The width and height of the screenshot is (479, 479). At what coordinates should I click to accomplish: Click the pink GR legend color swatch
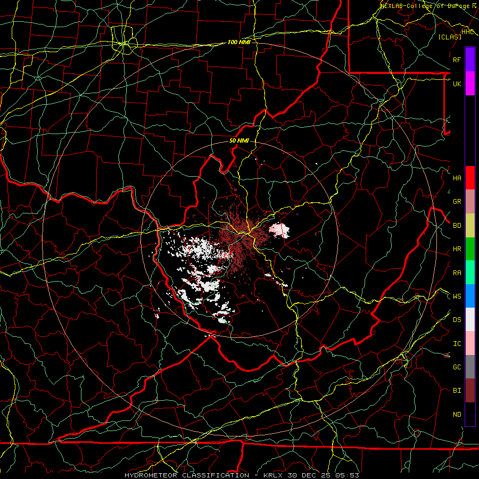470,202
